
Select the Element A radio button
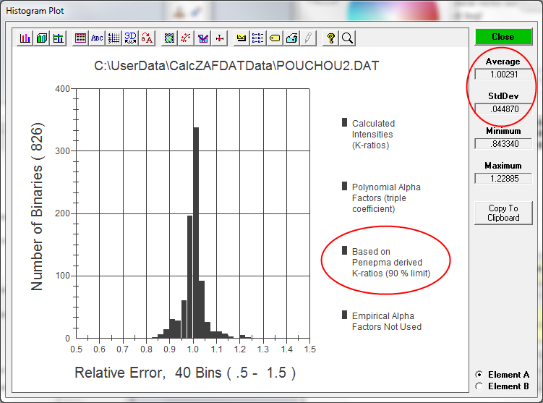479,375
